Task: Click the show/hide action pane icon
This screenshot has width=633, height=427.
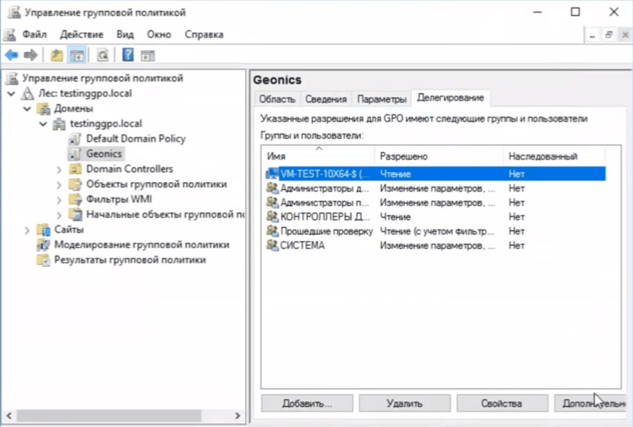Action: point(147,55)
